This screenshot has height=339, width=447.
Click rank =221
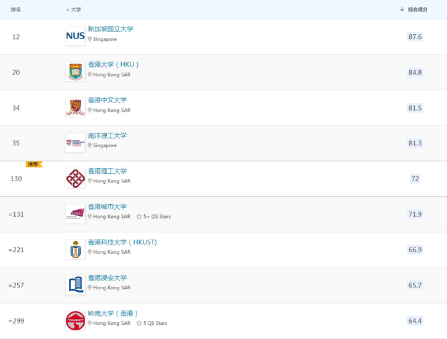click(16, 250)
